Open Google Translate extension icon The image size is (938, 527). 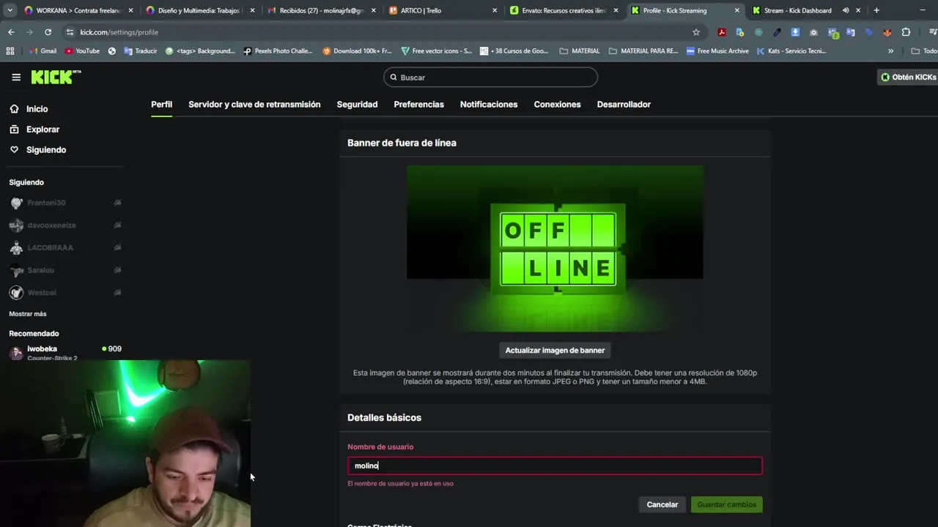(x=851, y=32)
